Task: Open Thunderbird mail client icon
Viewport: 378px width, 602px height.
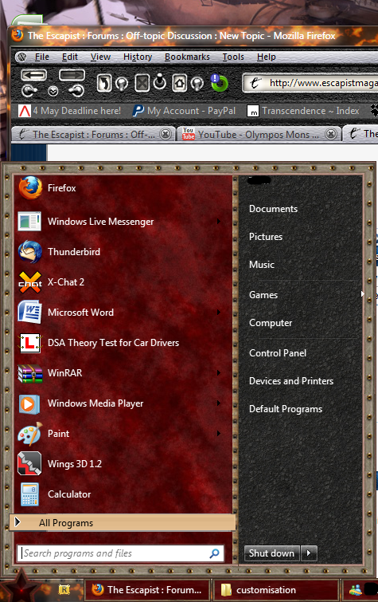Action: tap(30, 252)
